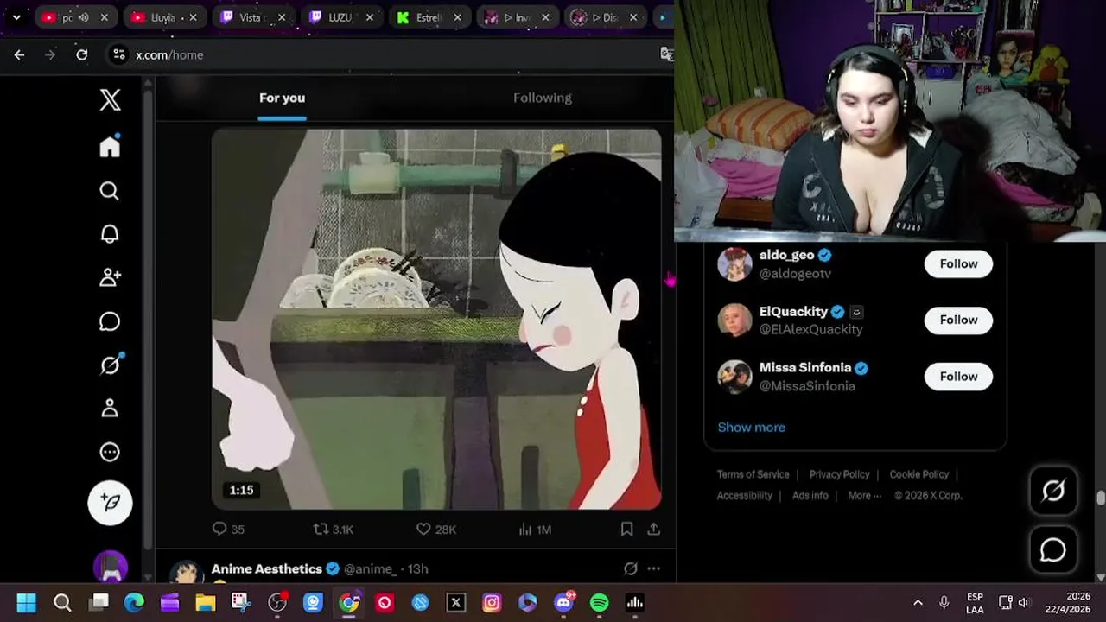Play the 1:15 animated video
Viewport: 1106px width, 622px height.
point(436,319)
